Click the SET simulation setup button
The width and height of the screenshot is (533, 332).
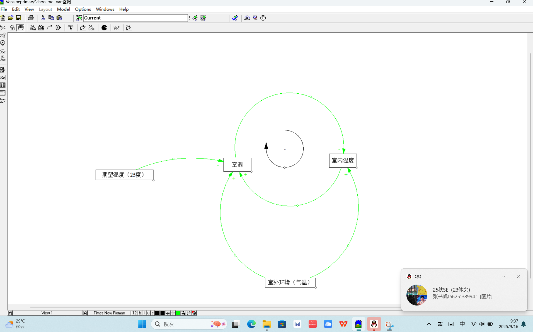click(x=79, y=18)
